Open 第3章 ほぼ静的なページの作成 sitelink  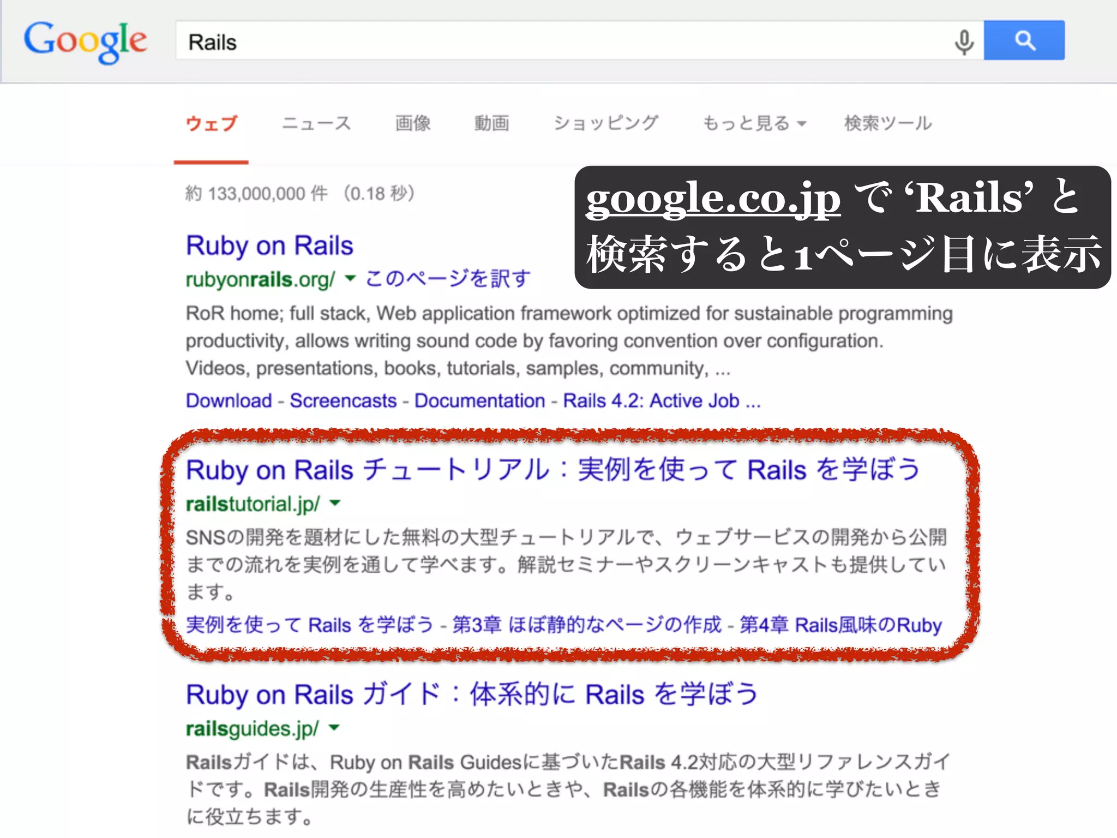click(587, 625)
